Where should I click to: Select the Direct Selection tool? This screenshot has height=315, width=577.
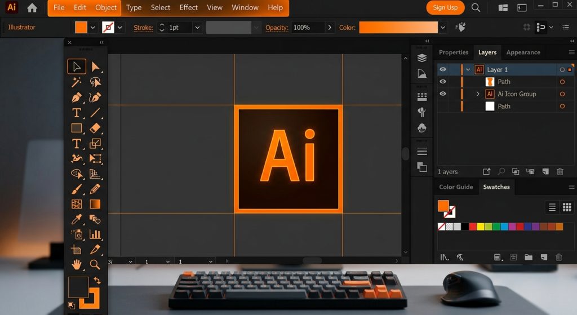click(x=95, y=66)
